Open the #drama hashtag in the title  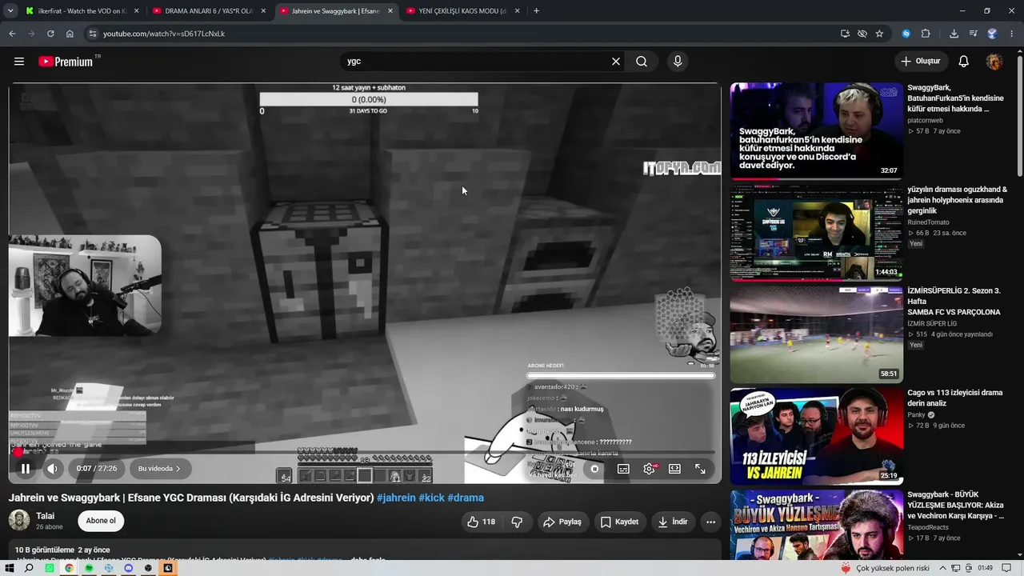[466, 498]
